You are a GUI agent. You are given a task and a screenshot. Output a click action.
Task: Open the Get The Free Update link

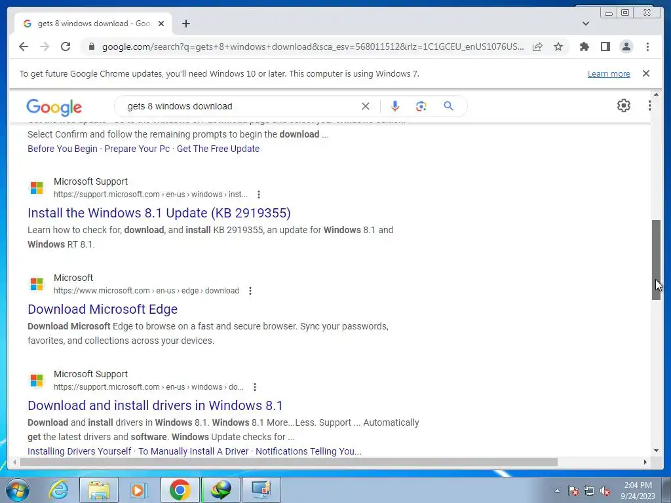coord(218,149)
